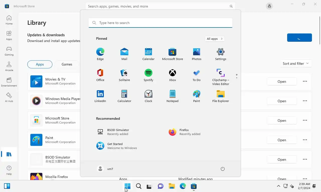The width and height of the screenshot is (321, 192).
Task: Launch Calculator from Start menu
Action: tap(124, 96)
